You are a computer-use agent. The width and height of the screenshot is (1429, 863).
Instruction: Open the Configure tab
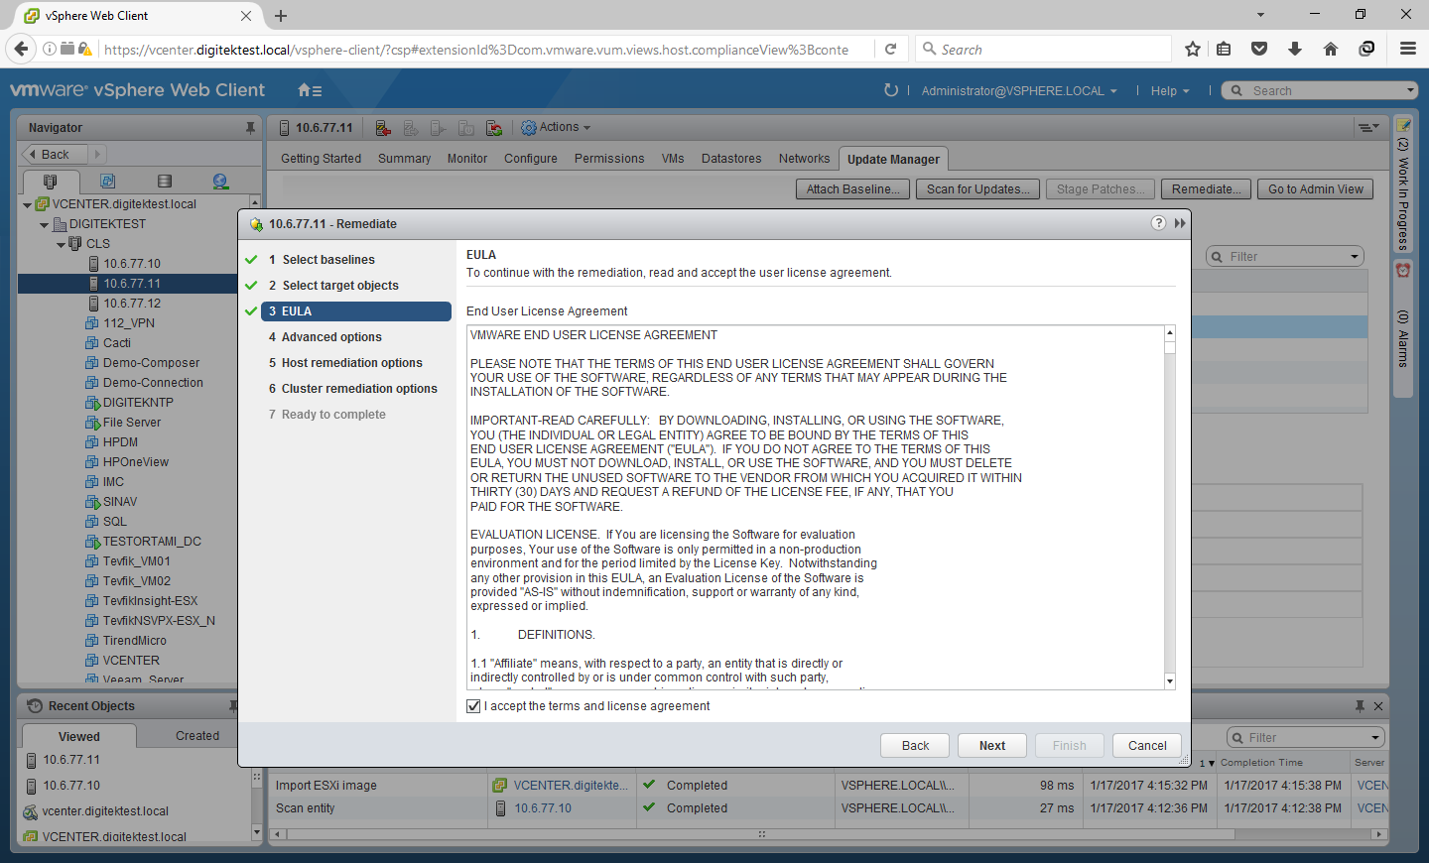point(530,159)
